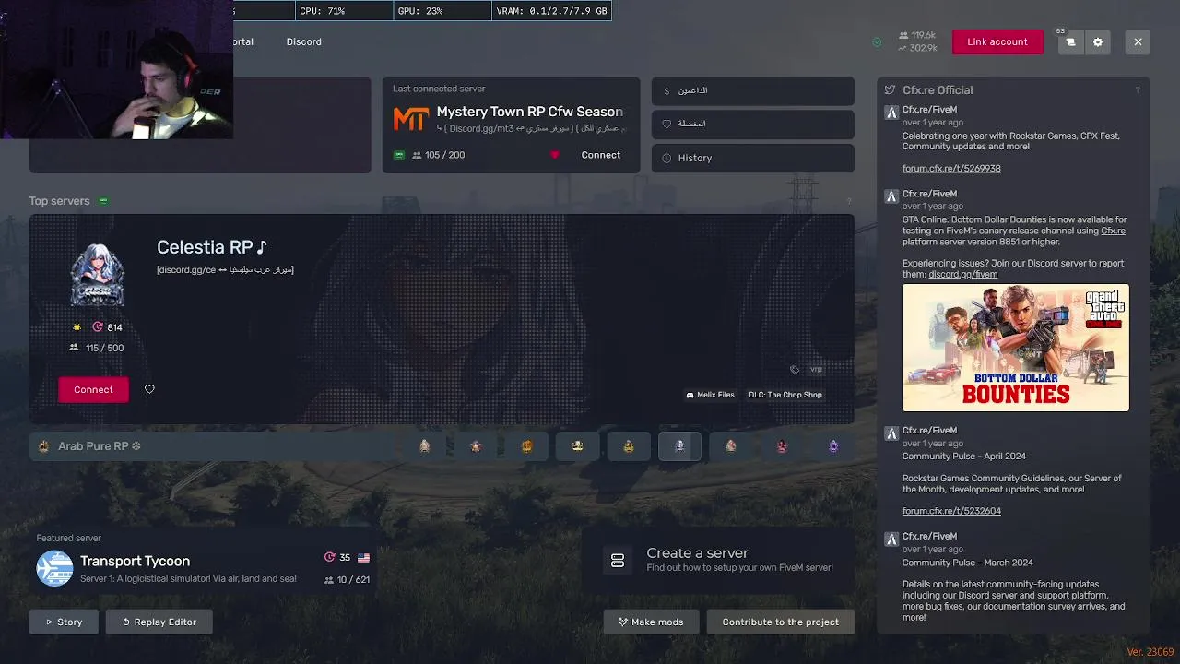This screenshot has width=1180, height=664.
Task: Click Contribute to the project button
Action: tap(780, 622)
